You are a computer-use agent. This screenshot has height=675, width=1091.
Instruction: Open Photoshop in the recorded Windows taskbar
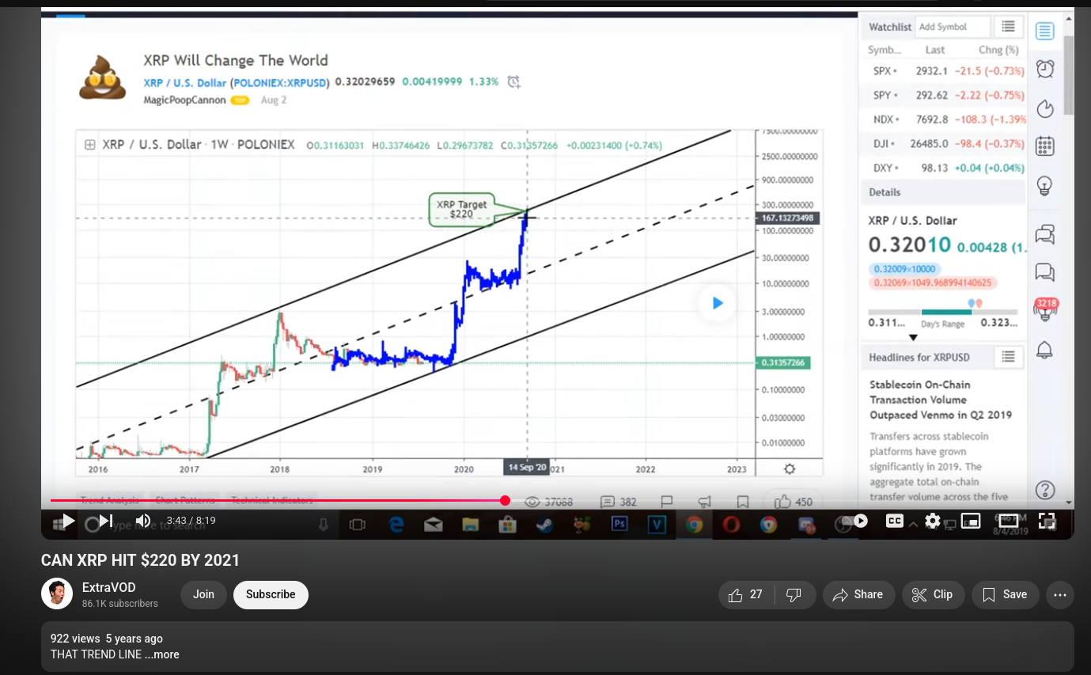click(x=619, y=524)
